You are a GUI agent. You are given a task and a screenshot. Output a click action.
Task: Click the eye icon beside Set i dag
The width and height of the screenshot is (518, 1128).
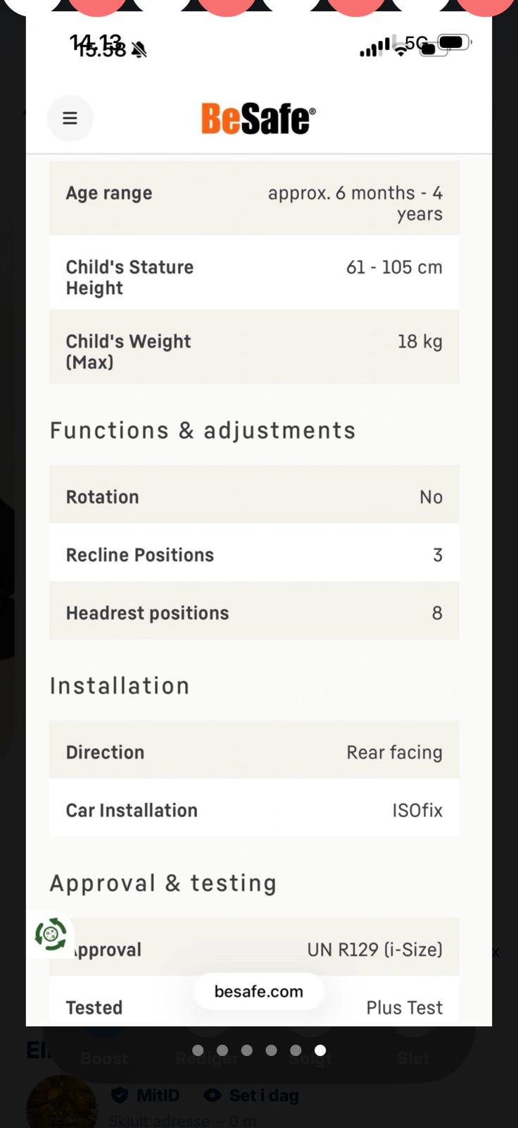click(x=211, y=1096)
